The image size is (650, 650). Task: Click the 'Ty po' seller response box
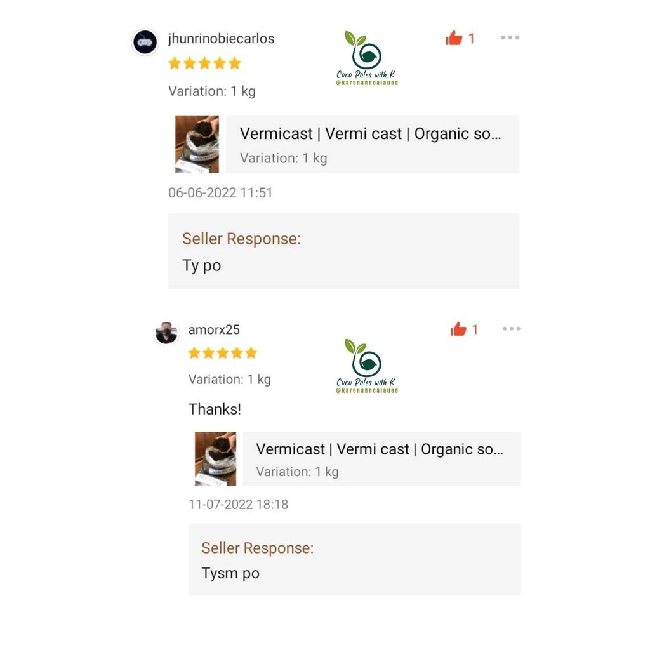pyautogui.click(x=343, y=251)
